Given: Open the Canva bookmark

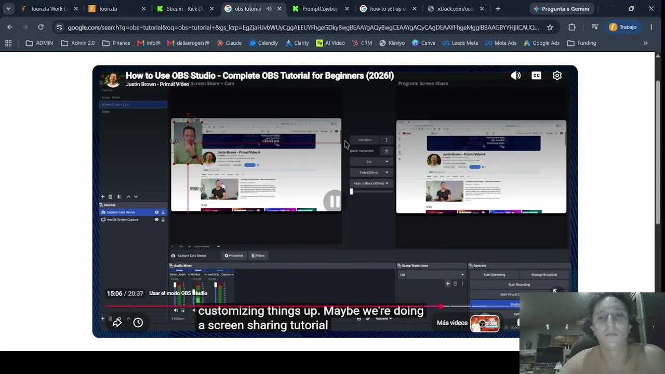Looking at the screenshot, I should [x=423, y=43].
